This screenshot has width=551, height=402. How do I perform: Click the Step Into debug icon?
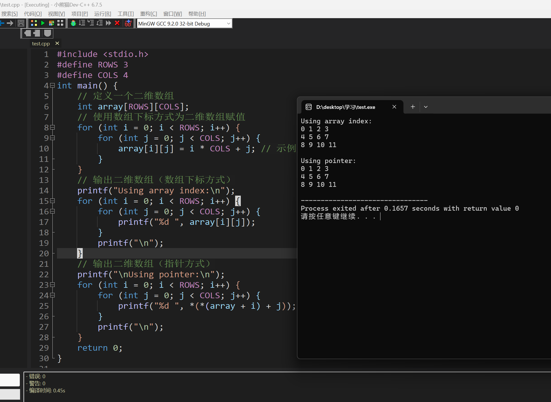[91, 23]
